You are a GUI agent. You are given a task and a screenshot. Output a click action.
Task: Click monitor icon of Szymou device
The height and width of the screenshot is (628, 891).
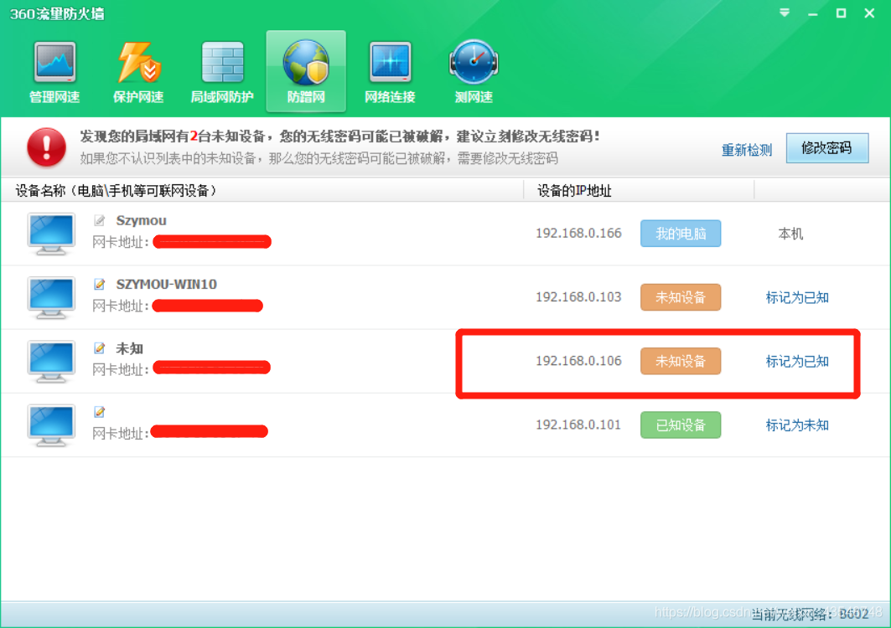[51, 234]
